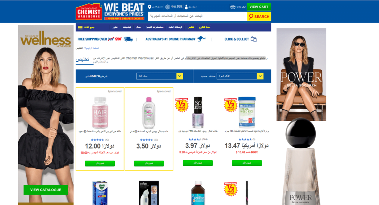Click the Chemist Warehouse logo
The height and width of the screenshot is (205, 379).
[x=89, y=11]
